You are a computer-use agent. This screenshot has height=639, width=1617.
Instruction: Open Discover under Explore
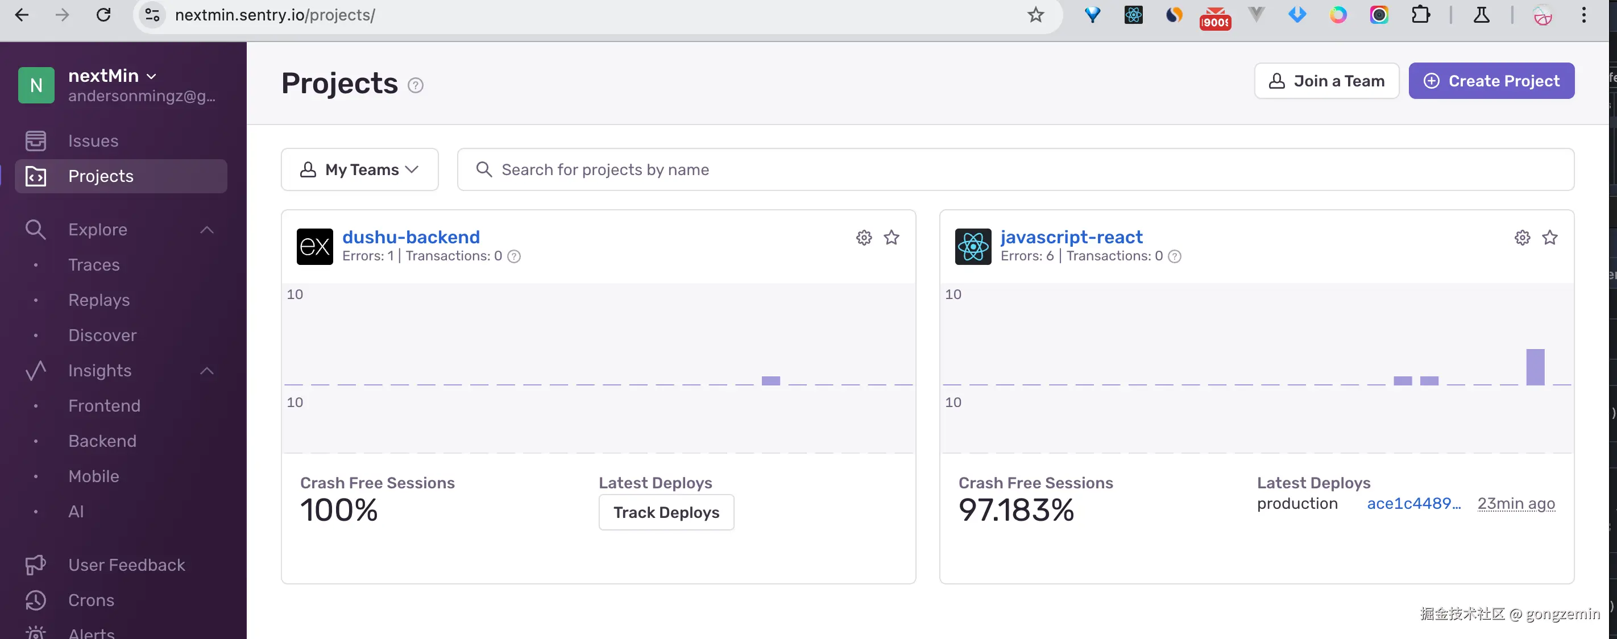(x=102, y=335)
